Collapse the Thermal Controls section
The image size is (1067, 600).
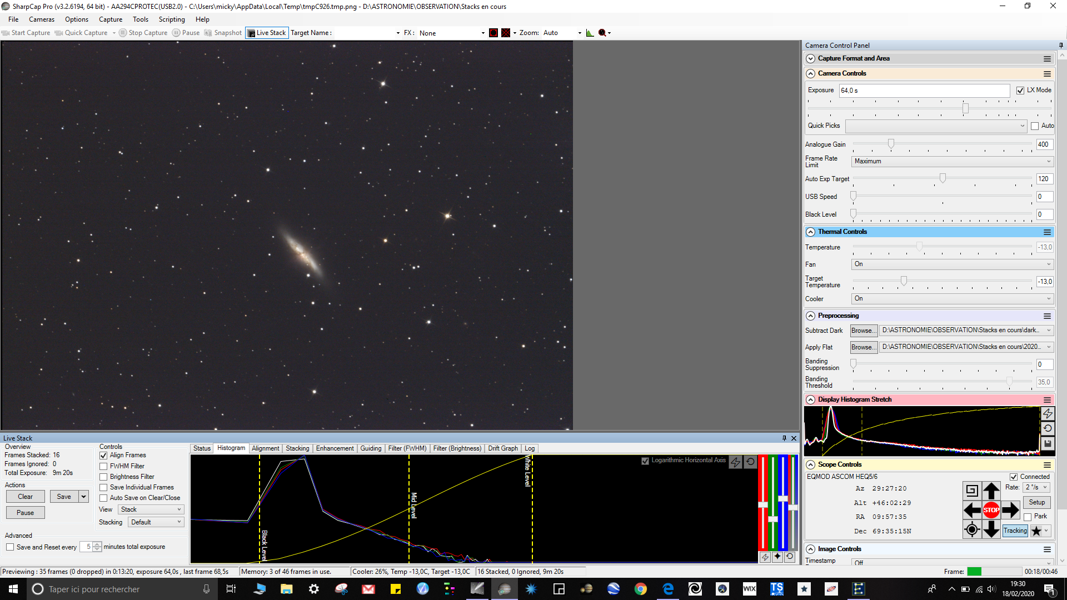click(x=810, y=232)
